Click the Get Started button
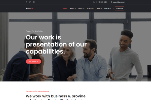The width and height of the screenshot is (151, 100). [x=33, y=61]
